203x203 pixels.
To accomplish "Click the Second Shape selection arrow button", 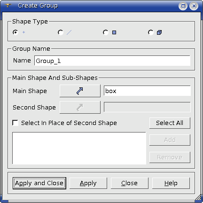I will (80, 107).
